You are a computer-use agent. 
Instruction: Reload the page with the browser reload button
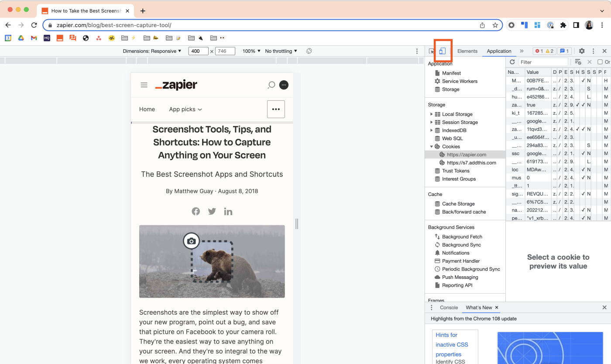pyautogui.click(x=34, y=25)
